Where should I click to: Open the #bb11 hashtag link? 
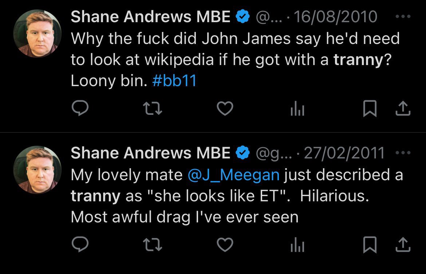click(x=174, y=81)
